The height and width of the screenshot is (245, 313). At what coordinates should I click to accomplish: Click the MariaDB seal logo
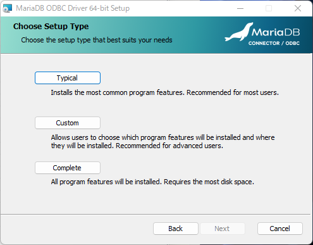239,32
